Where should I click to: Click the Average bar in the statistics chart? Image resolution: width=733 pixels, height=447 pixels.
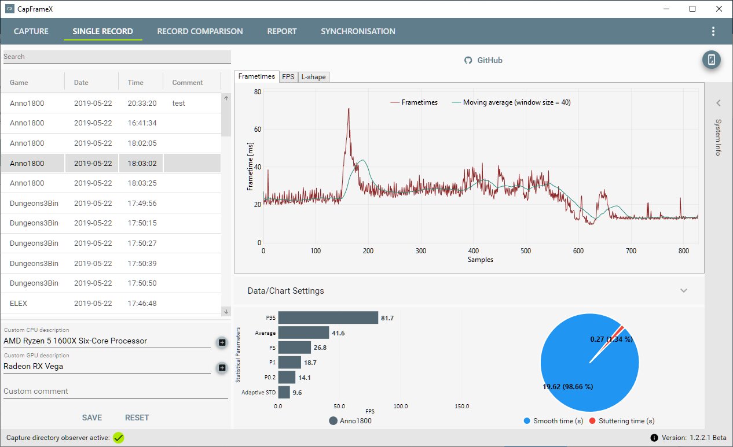[x=303, y=333]
